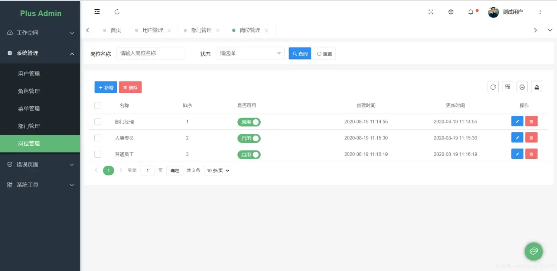Viewport: 557px width, 271px height.
Task: Type in the 岗位名称 input field
Action: click(x=150, y=53)
